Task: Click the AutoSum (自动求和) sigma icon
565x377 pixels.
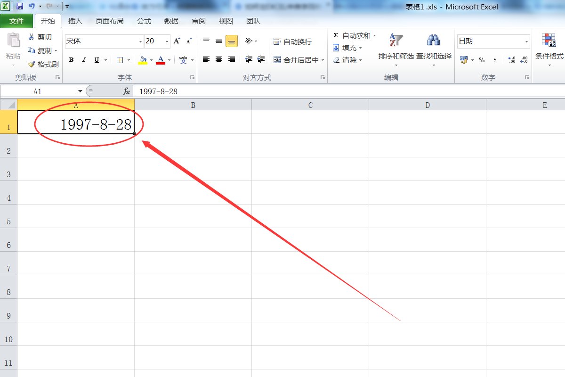Action: point(336,36)
